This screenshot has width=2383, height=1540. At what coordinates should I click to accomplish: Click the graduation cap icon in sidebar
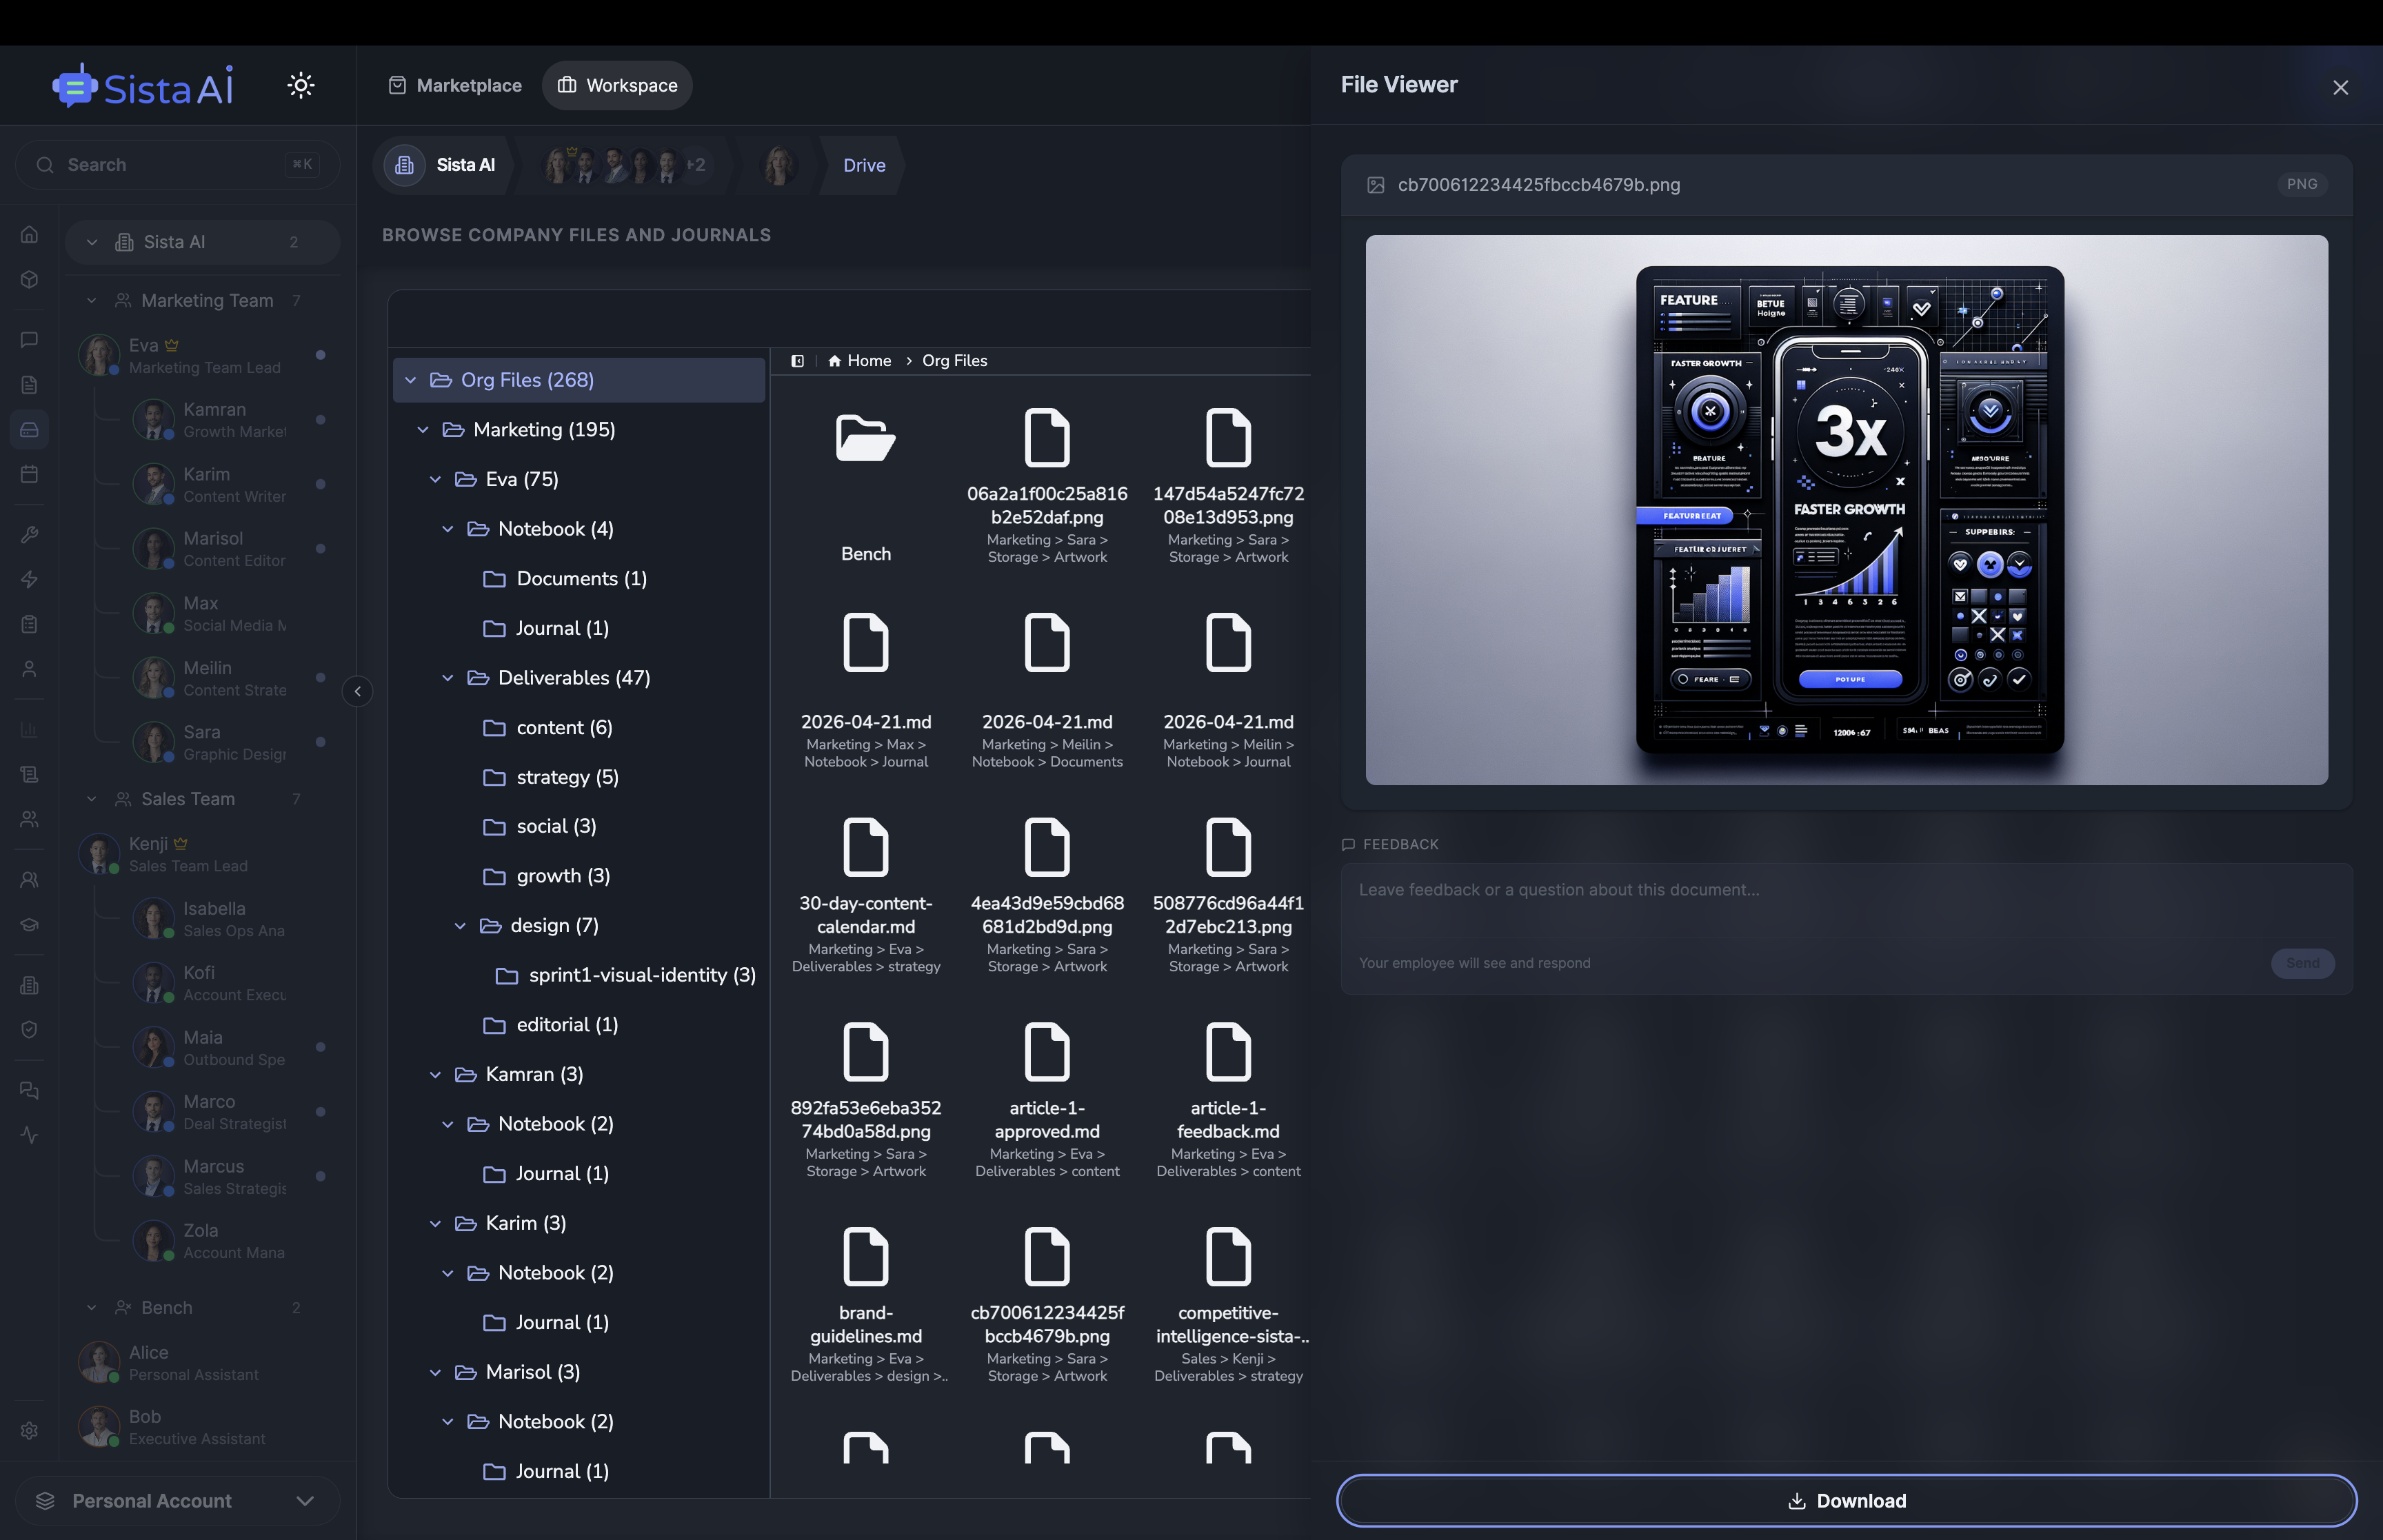[29, 924]
